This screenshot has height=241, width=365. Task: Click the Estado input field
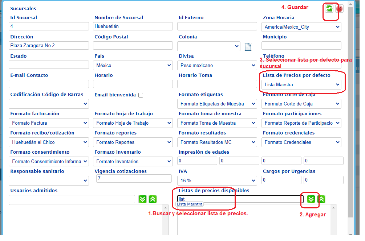49,65
